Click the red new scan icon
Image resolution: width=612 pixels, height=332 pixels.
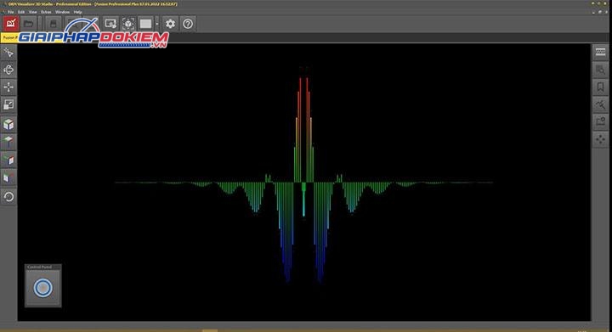point(11,24)
